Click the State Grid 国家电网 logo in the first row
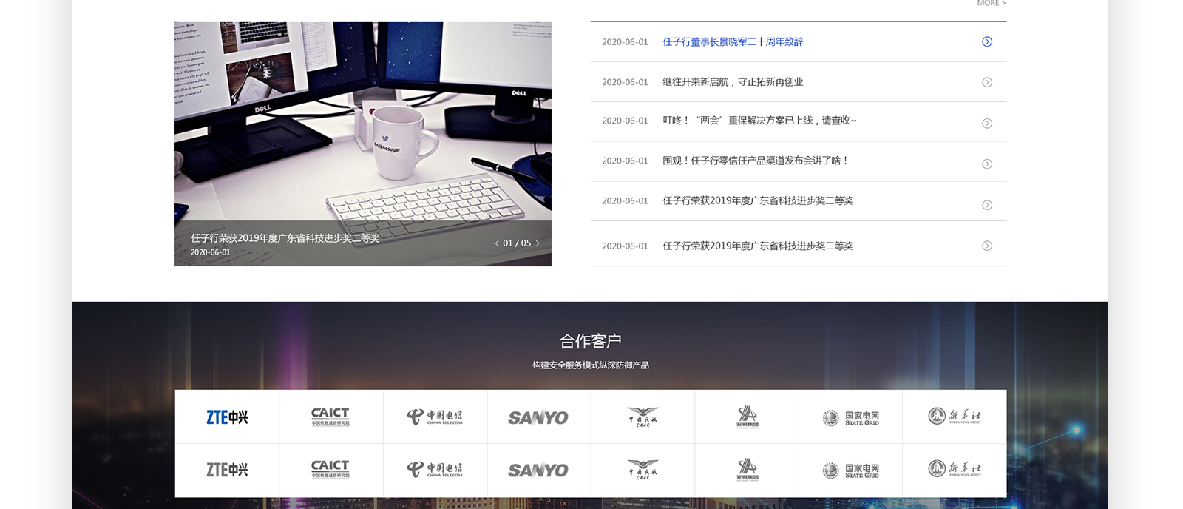 pos(850,418)
